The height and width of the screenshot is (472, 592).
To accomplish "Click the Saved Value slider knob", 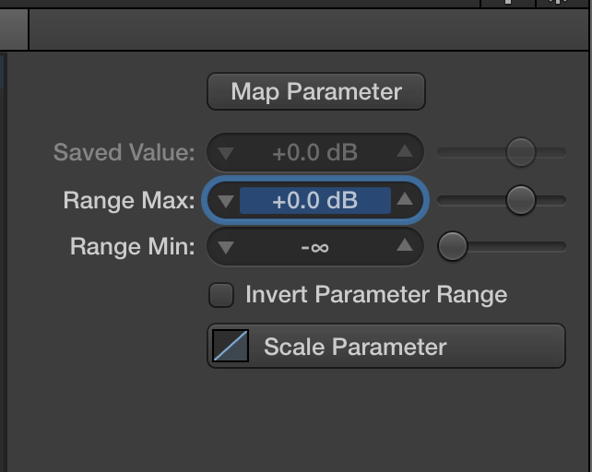I will (521, 153).
